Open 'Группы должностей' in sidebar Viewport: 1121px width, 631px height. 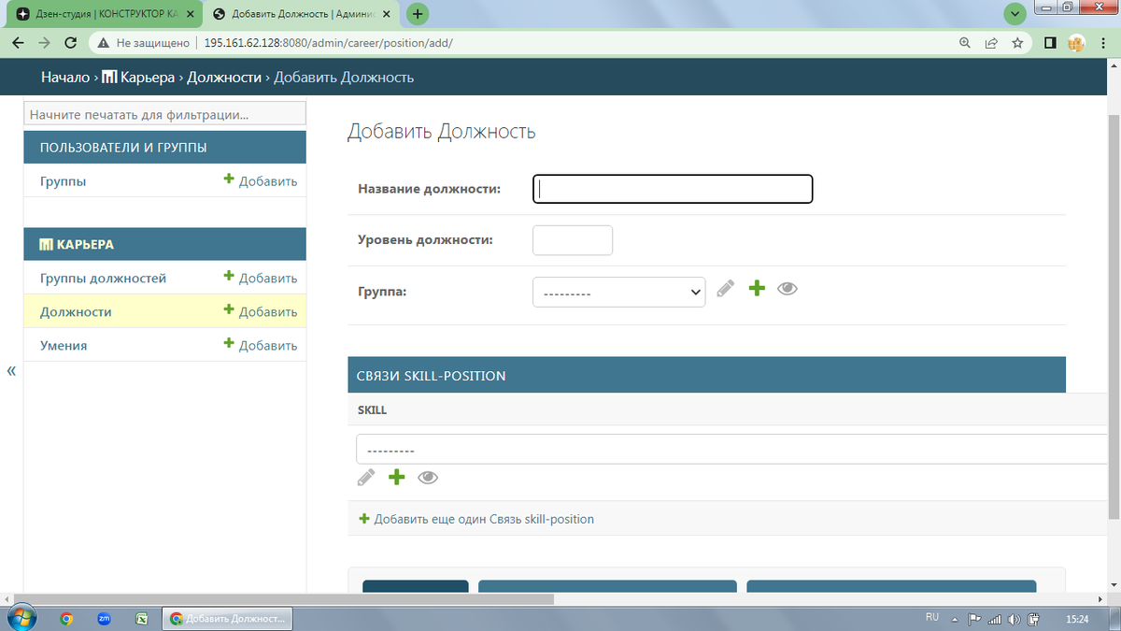click(104, 279)
